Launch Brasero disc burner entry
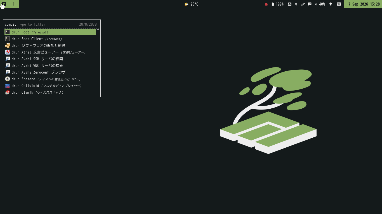 pyautogui.click(x=50, y=79)
